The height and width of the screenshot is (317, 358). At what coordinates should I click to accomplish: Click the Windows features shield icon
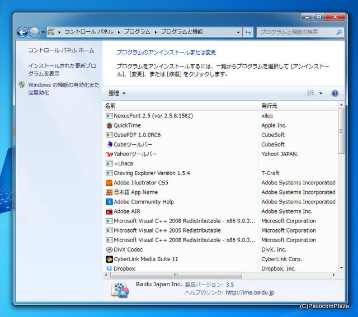(22, 85)
